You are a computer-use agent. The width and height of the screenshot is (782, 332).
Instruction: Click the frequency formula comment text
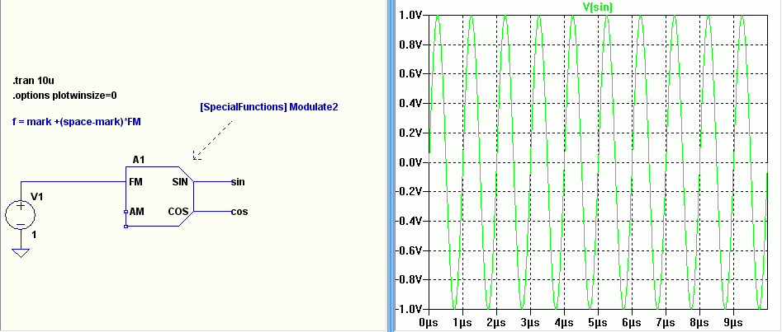point(77,121)
